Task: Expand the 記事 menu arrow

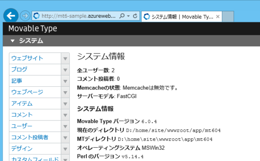Action: [x=65, y=81]
